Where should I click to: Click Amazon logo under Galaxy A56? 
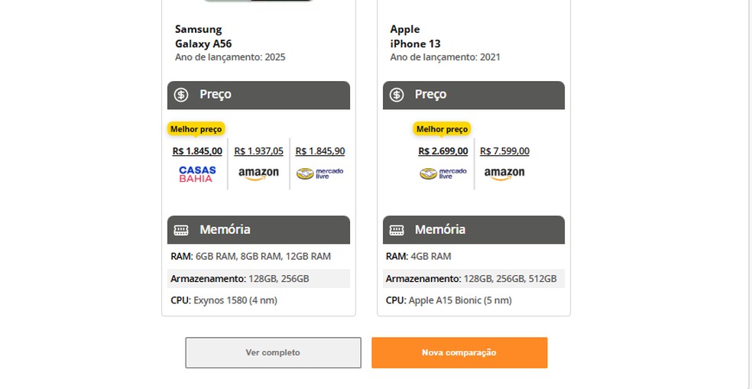click(x=258, y=173)
